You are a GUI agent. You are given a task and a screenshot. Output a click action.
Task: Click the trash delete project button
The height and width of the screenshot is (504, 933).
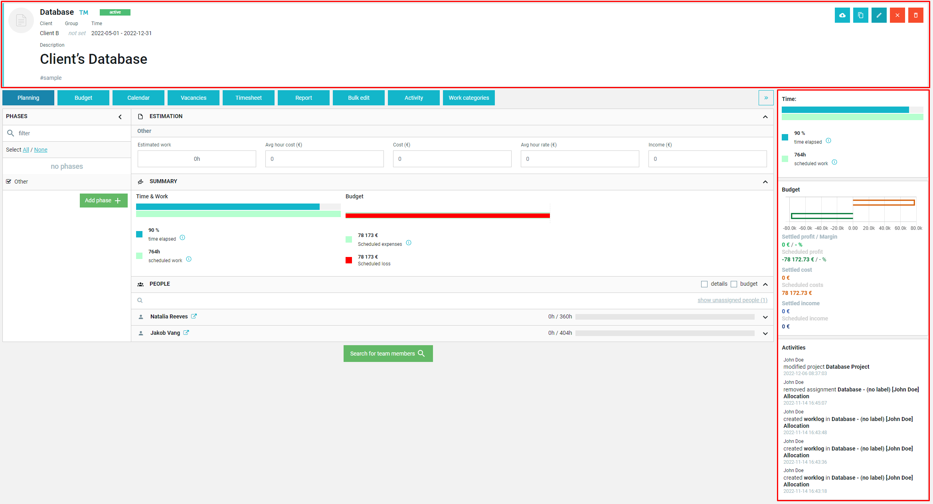click(915, 15)
